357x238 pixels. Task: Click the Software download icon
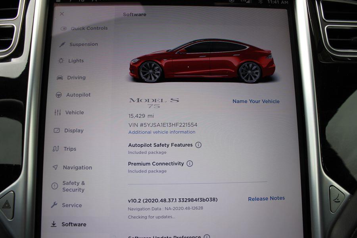(54, 224)
